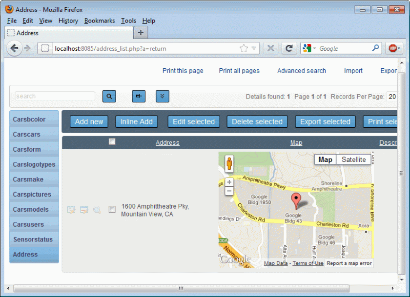Click the magnifier in the Google search box
The height and width of the screenshot is (297, 410).
click(x=375, y=48)
